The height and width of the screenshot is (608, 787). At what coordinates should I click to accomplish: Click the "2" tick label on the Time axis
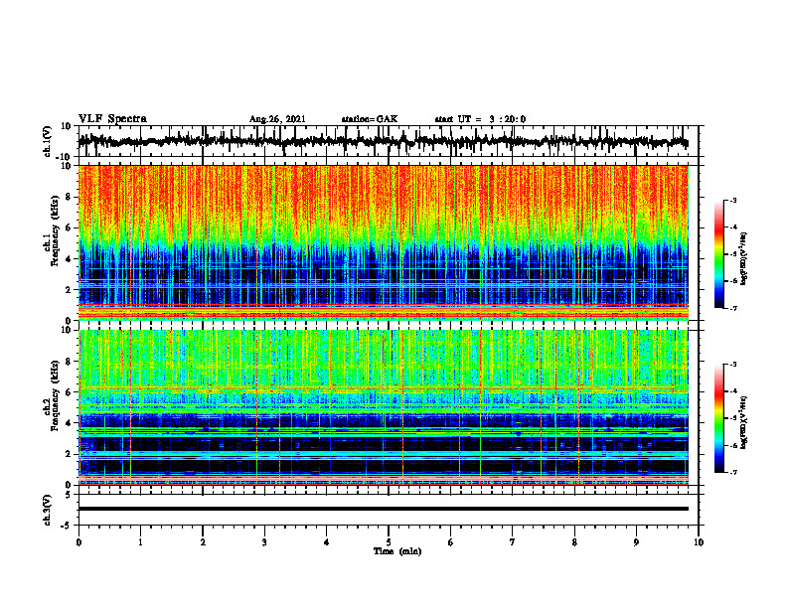click(203, 542)
